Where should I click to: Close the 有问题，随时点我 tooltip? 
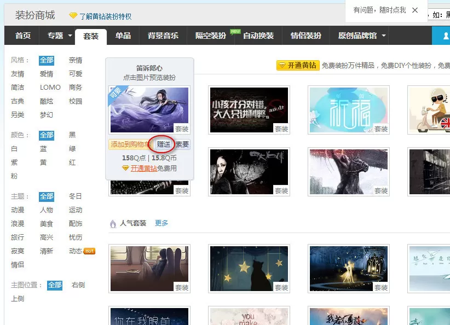pos(415,10)
